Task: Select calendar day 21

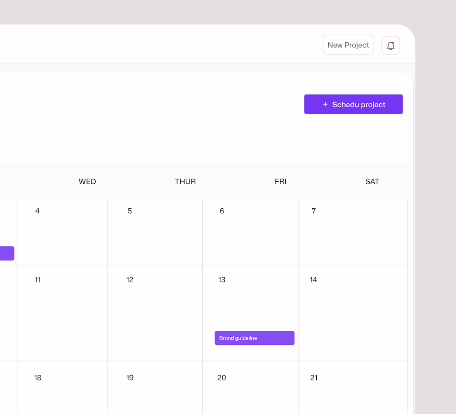Action: click(x=314, y=378)
